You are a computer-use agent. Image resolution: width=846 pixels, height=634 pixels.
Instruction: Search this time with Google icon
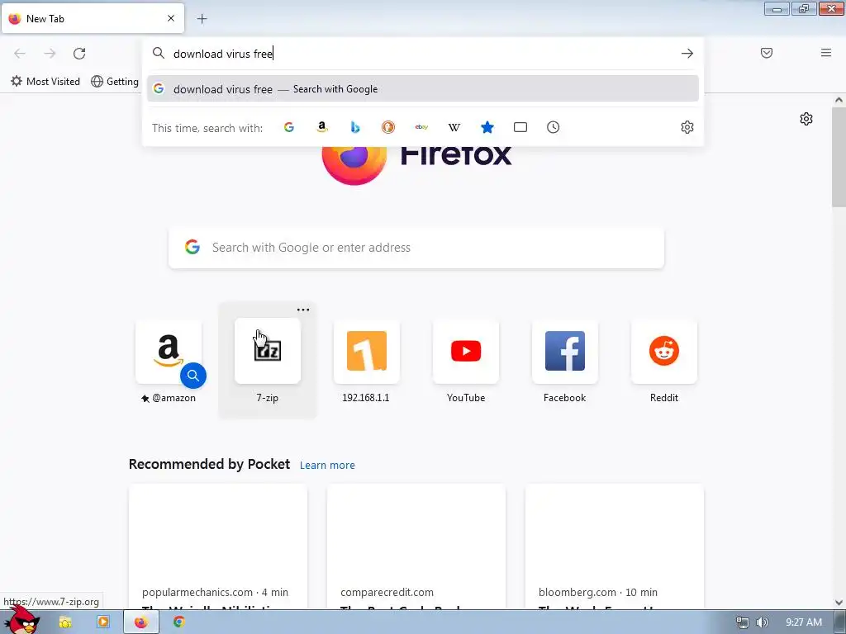289,127
